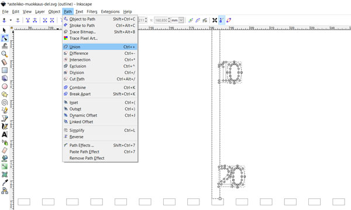Click the Y coordinate spinner arrows
The image size is (351, 210).
coord(169,20)
